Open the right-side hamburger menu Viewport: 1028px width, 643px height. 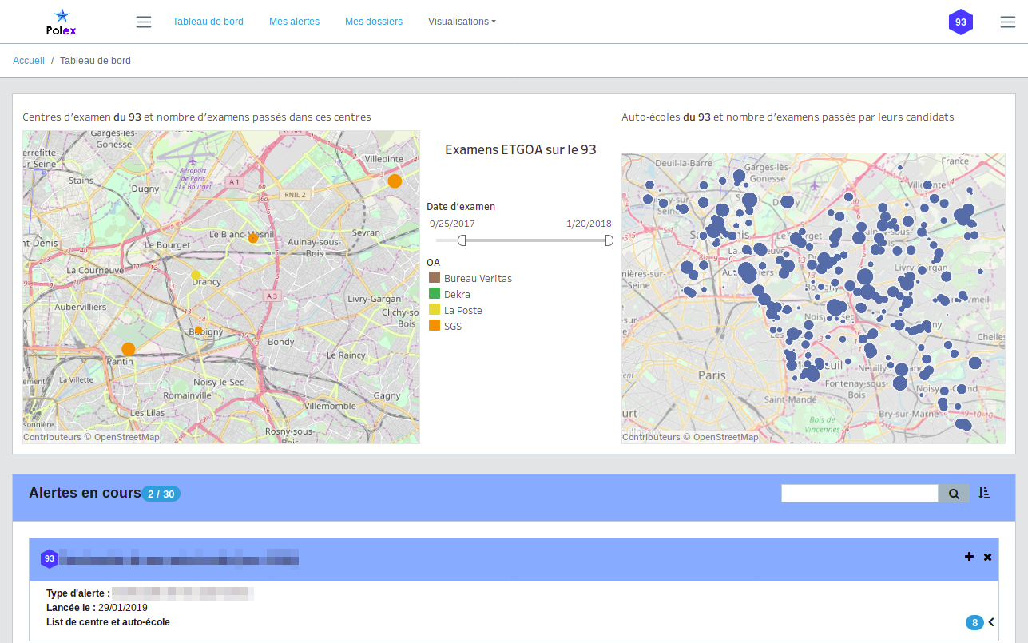[1007, 22]
